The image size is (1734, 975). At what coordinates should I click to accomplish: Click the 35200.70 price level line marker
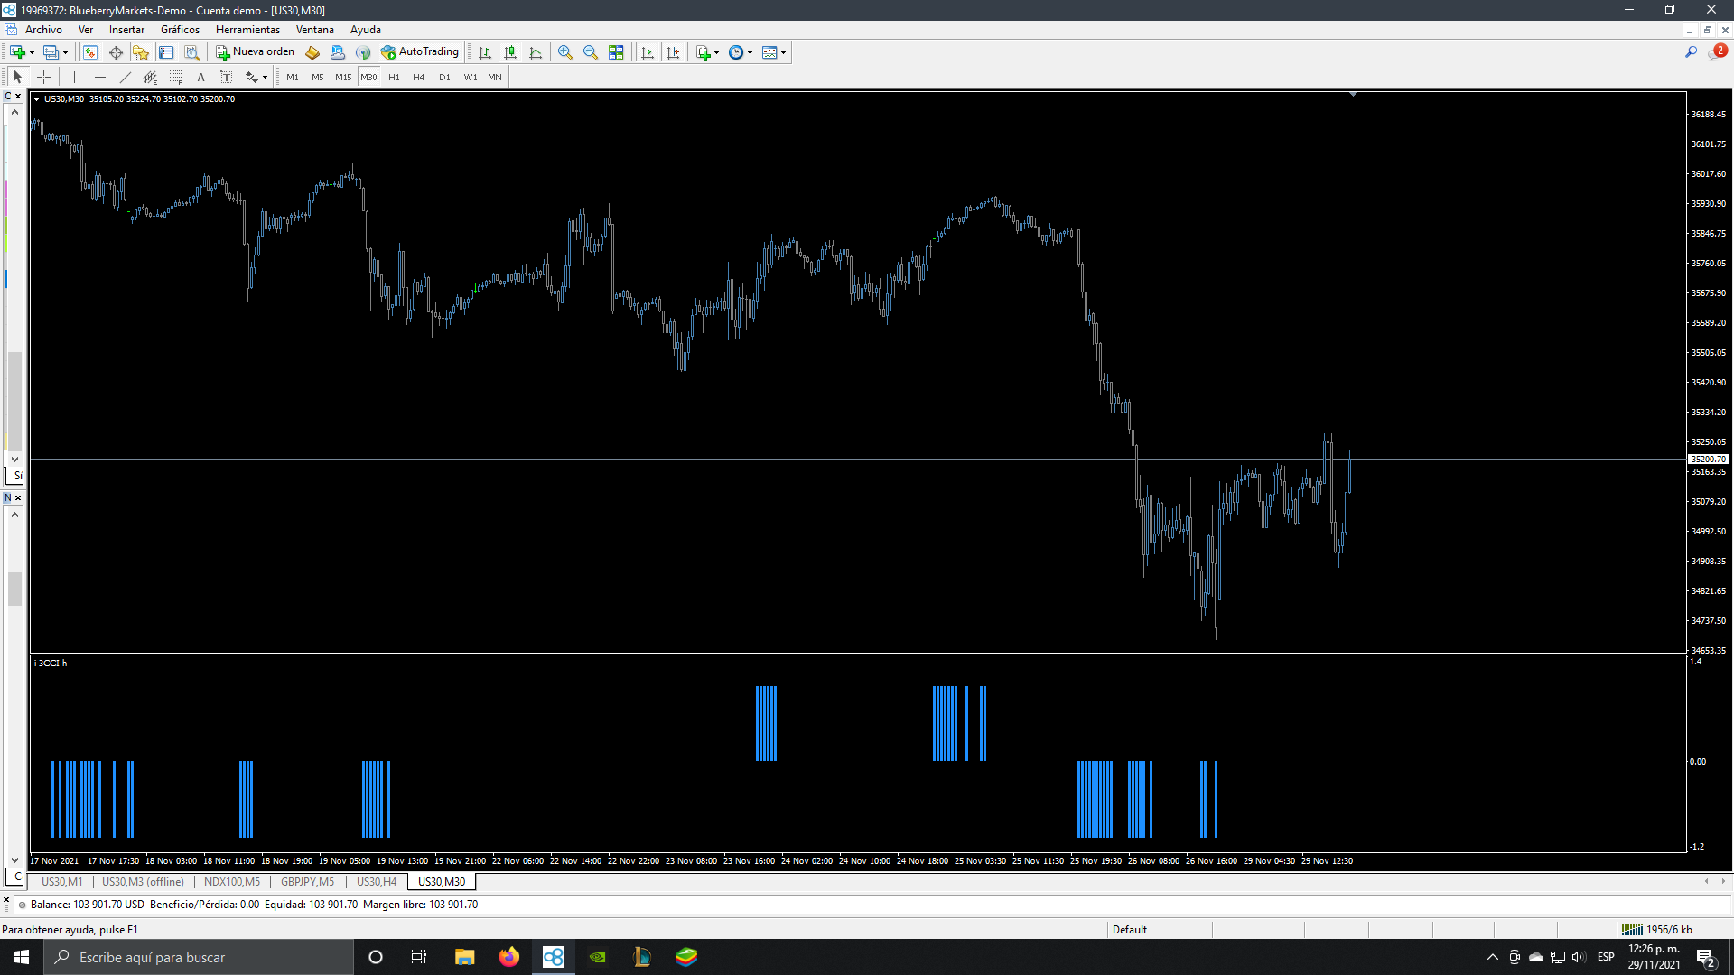click(x=1708, y=460)
